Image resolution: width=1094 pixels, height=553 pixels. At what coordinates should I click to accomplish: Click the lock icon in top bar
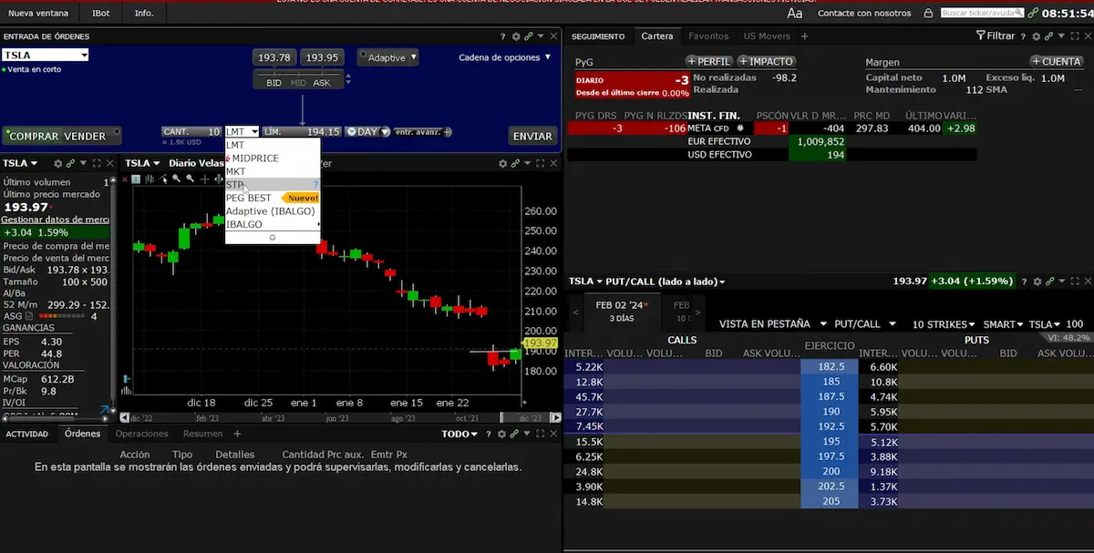(928, 14)
